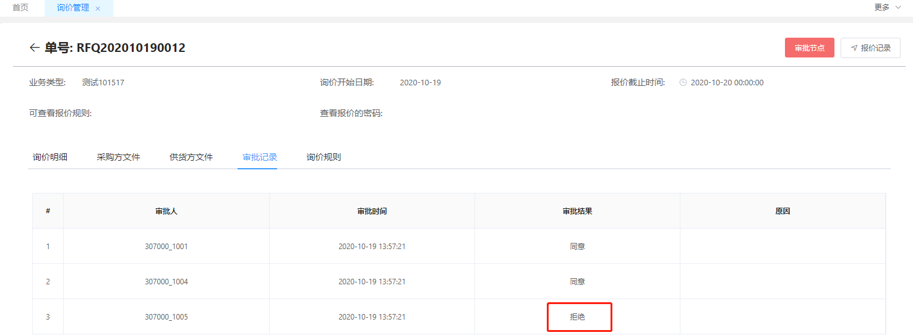Select the 采购方文件 tab
913x335 pixels.
[x=119, y=157]
